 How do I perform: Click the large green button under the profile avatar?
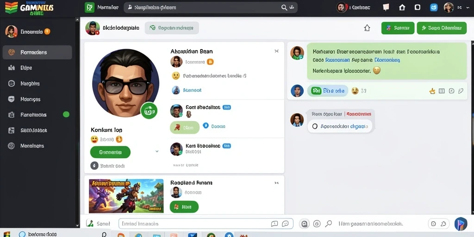click(x=110, y=152)
